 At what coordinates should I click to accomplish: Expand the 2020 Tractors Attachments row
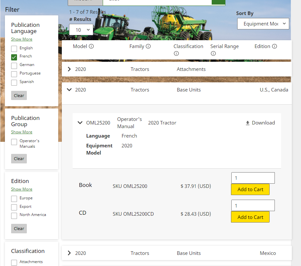(69, 69)
